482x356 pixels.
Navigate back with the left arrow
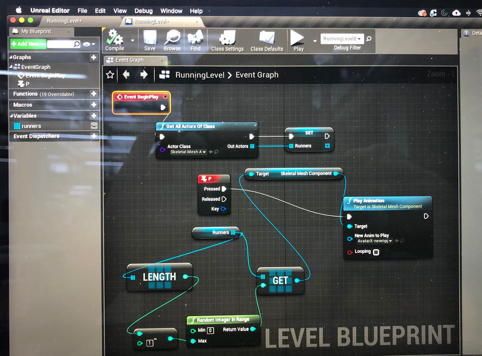click(x=126, y=74)
